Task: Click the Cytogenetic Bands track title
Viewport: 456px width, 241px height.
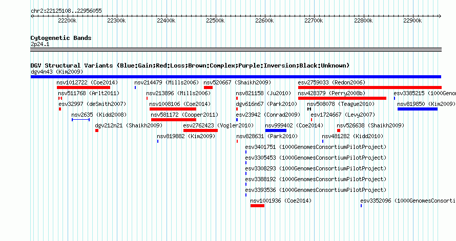Action: (61, 38)
